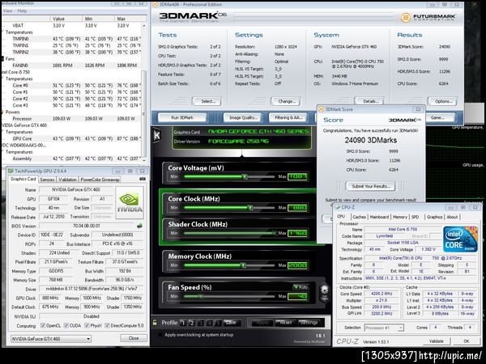Viewport: 486px width, 364px height.
Task: Open Afterburner Settings button
Action: pyautogui.click(x=309, y=323)
